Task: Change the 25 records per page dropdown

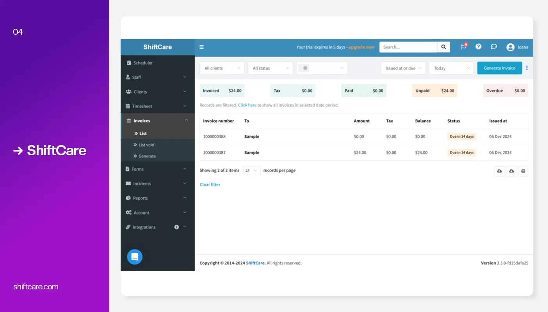Action: click(252, 170)
